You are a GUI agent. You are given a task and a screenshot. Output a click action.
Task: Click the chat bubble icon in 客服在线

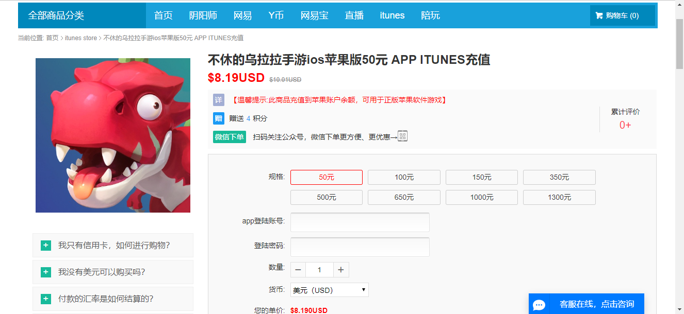click(x=539, y=304)
